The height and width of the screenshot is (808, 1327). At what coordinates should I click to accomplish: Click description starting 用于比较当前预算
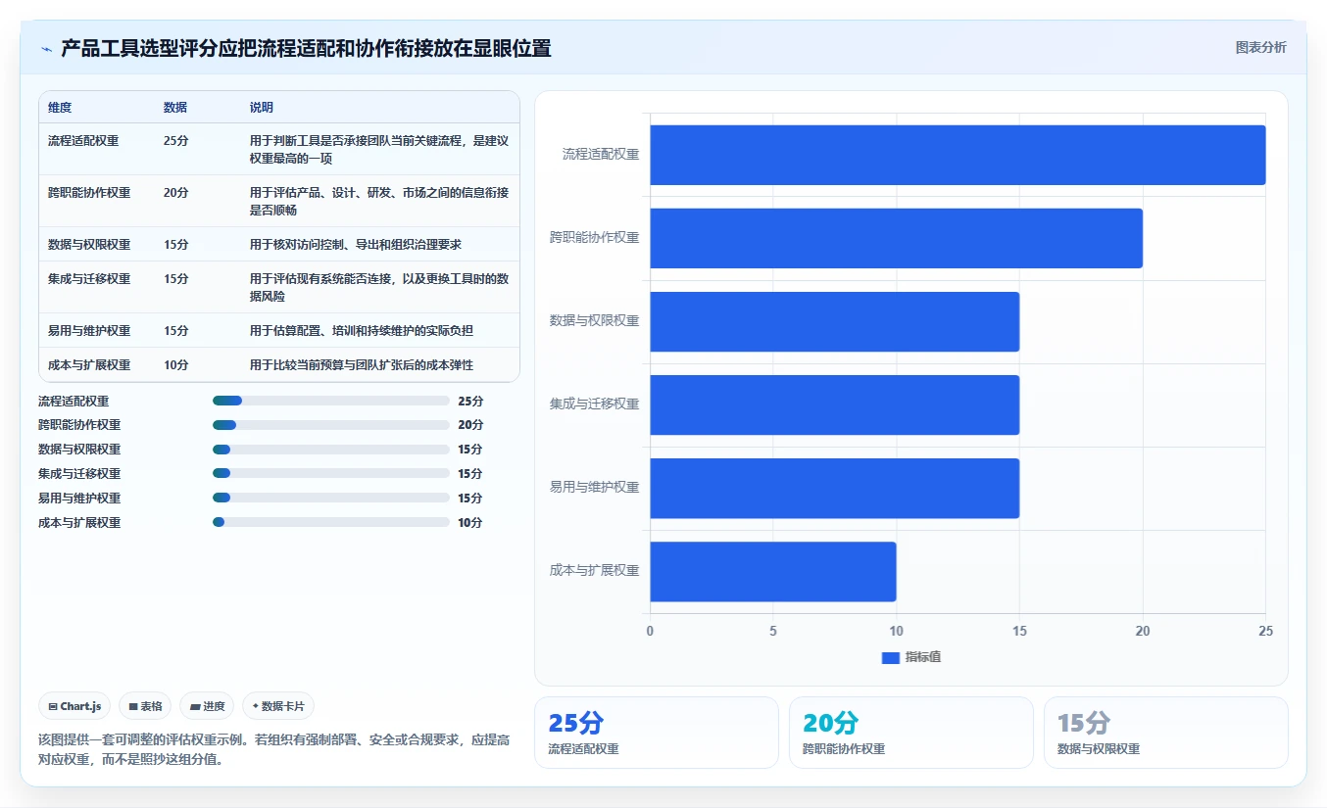click(x=362, y=364)
